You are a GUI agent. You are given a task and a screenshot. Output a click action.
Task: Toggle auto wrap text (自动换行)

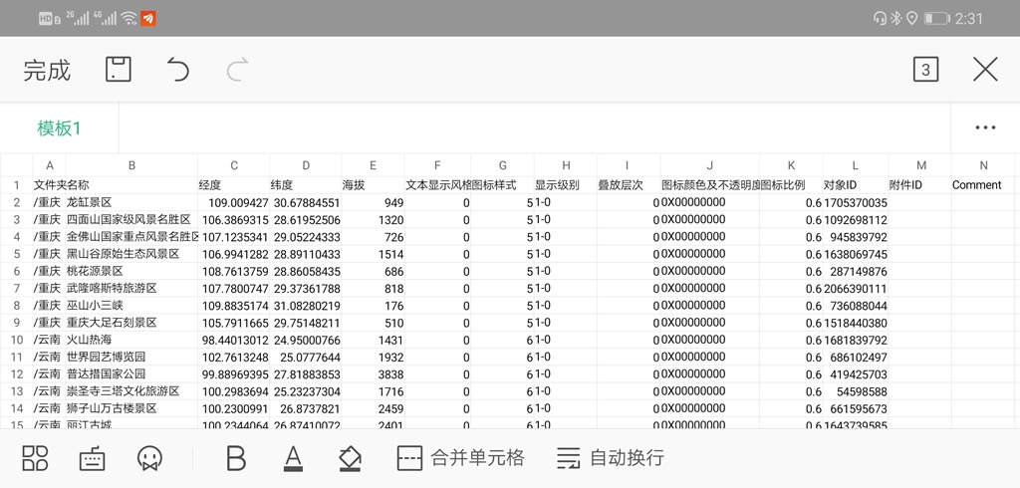pyautogui.click(x=610, y=458)
